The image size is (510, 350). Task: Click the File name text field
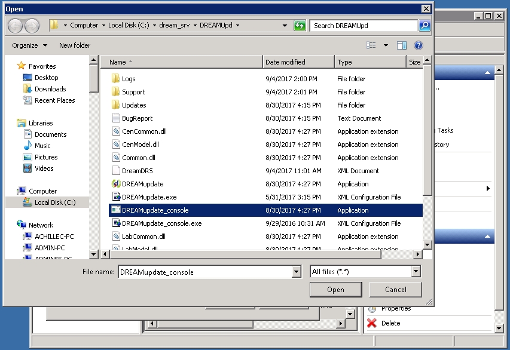pos(205,272)
